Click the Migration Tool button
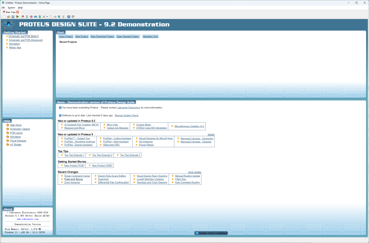The image size is (369, 243). click(150, 36)
